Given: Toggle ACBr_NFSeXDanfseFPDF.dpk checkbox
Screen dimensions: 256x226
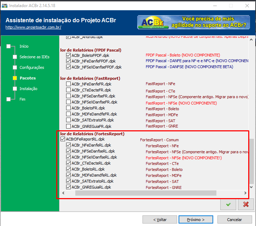Looking at the screenshot, I should (68, 67).
